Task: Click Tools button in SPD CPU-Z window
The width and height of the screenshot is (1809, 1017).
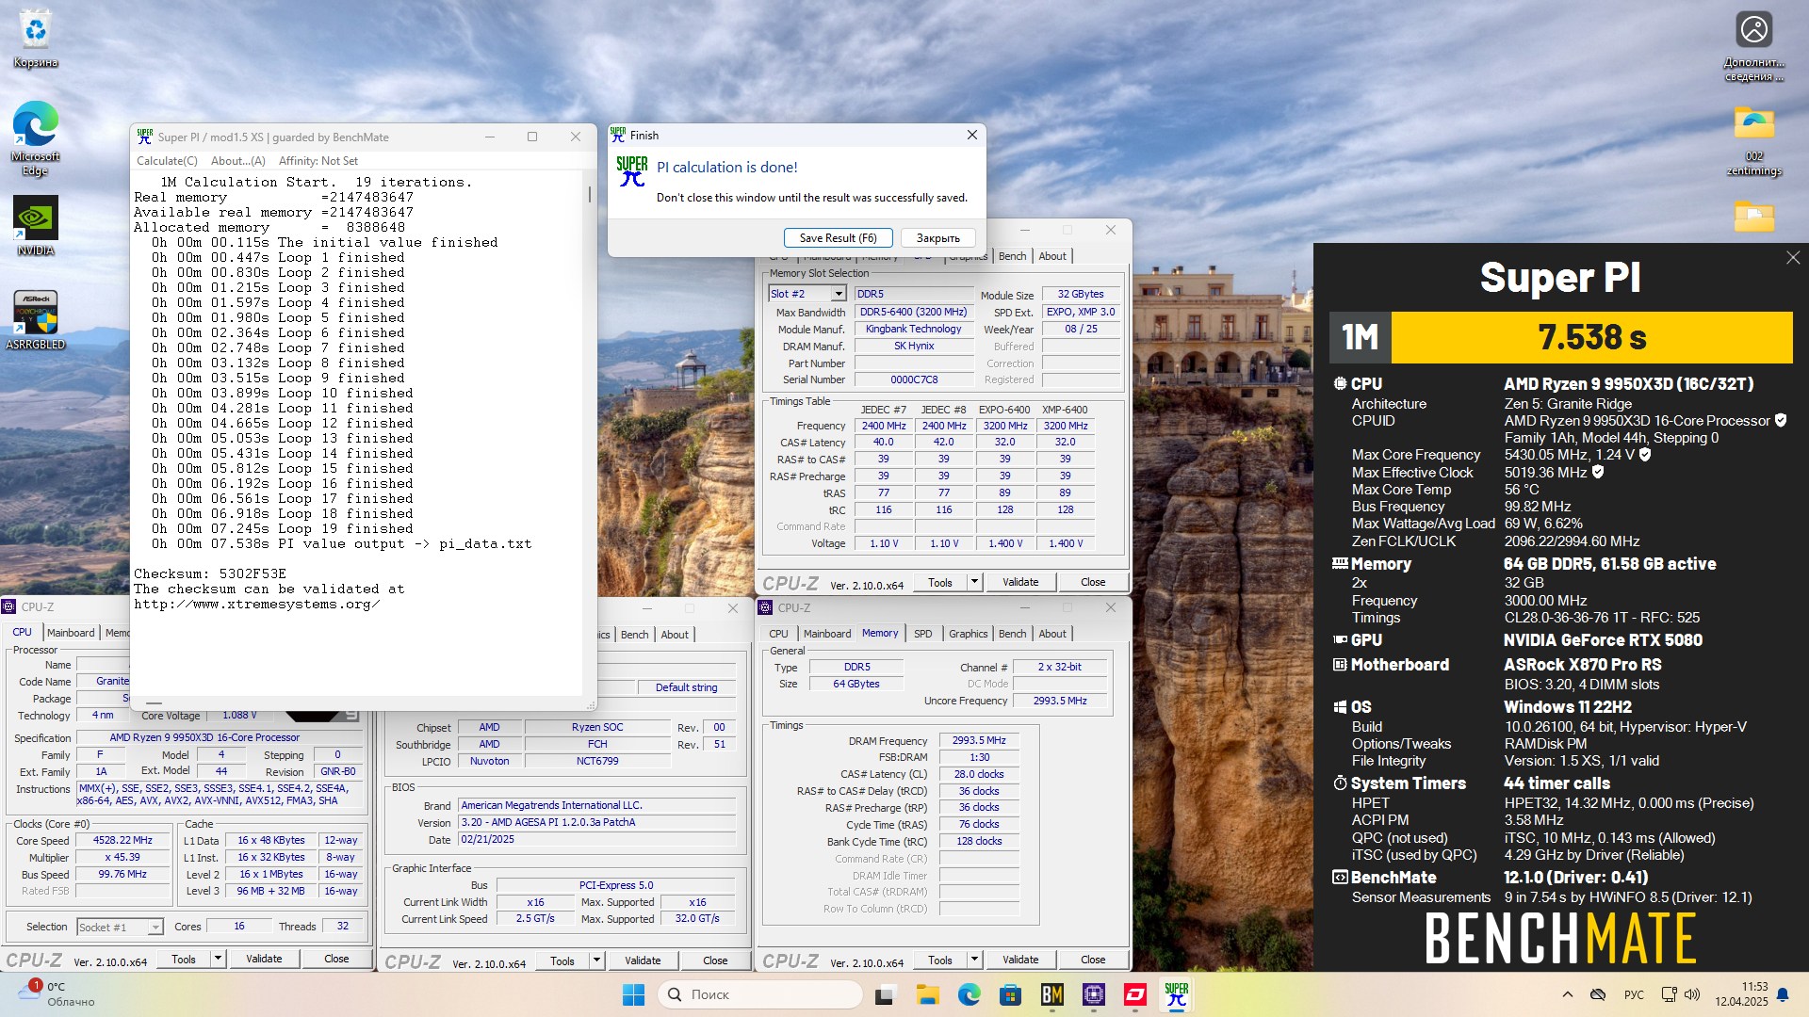Action: (940, 582)
